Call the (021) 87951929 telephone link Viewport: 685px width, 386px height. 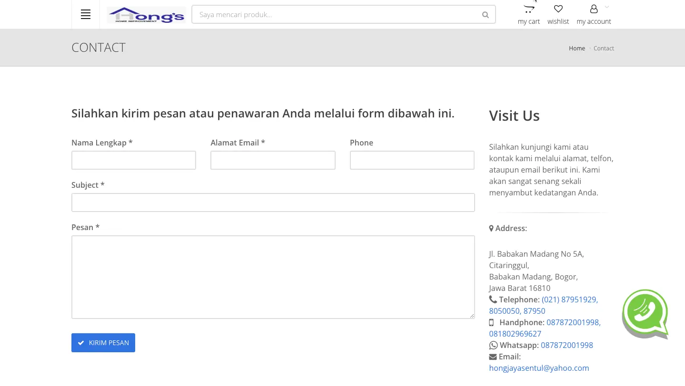[x=569, y=299]
